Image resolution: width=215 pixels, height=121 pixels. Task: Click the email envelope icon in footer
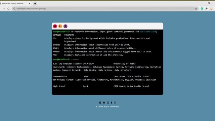(104, 103)
